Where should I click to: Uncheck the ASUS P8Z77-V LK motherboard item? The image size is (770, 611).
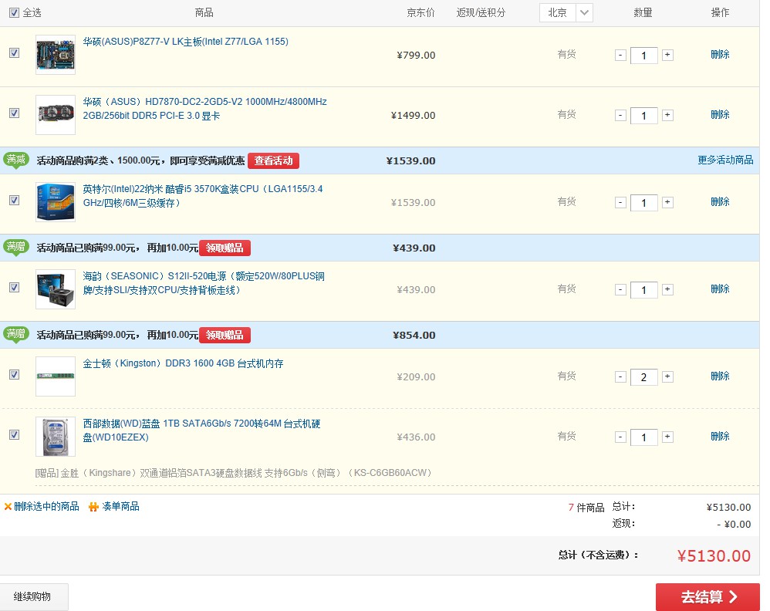click(x=14, y=53)
